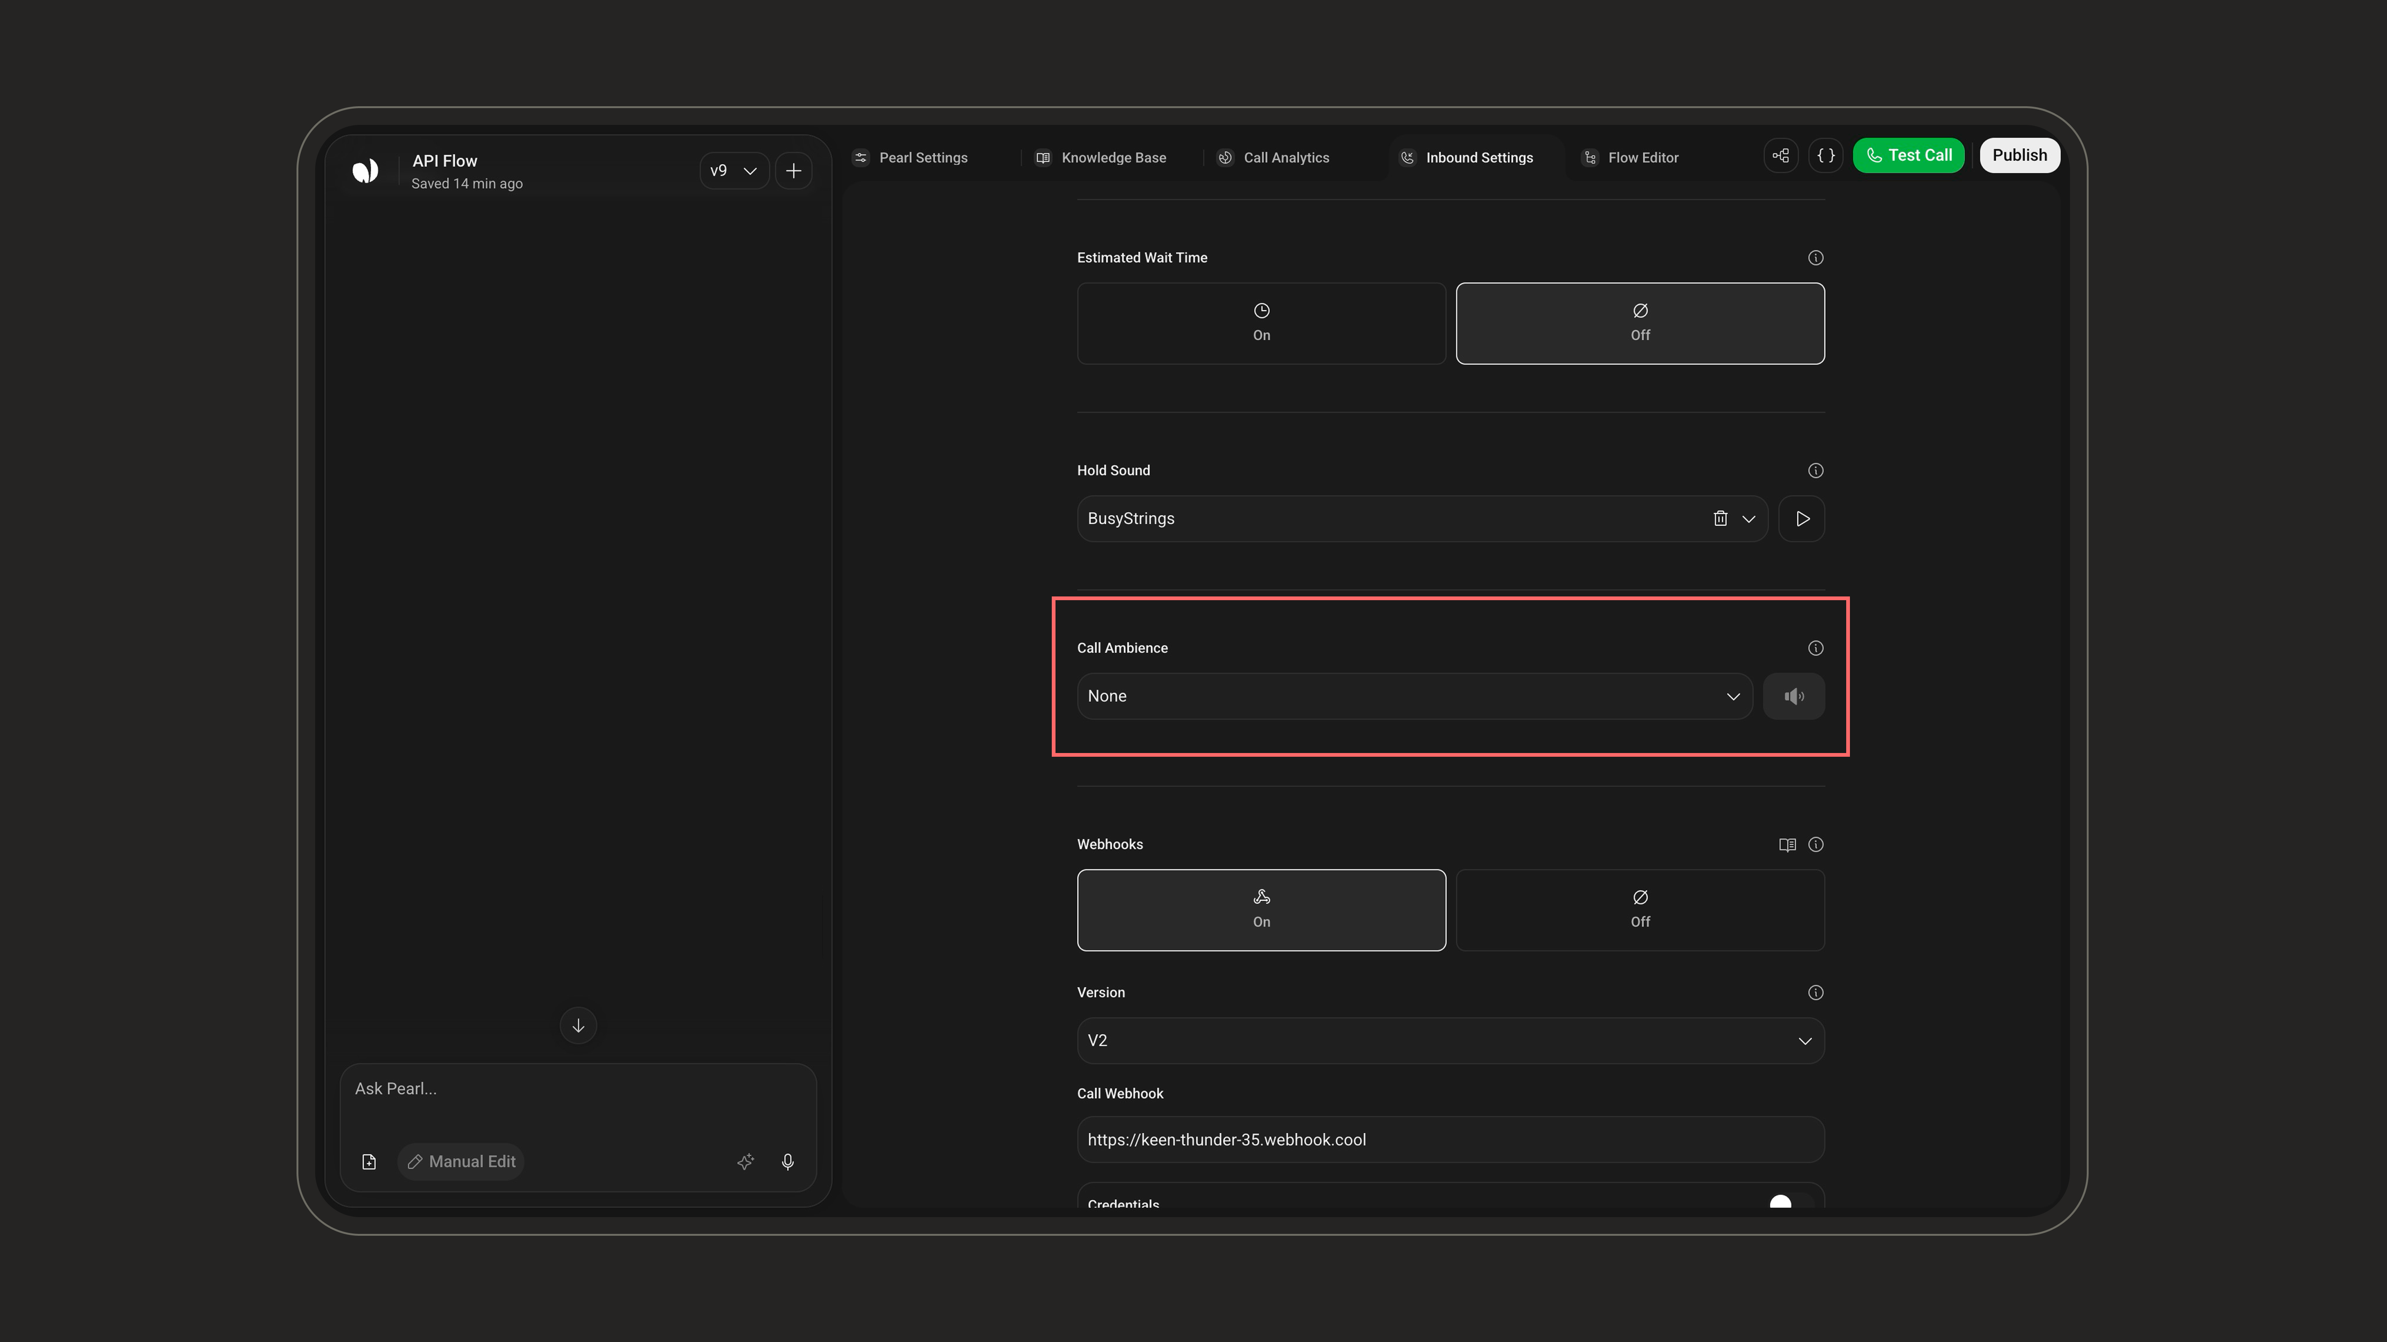Disable Webhooks with Off option
Screen dimensions: 2387x1342
coord(1640,910)
